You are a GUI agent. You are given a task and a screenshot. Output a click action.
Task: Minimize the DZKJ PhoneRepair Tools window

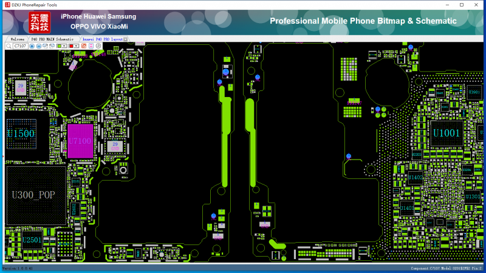pos(447,5)
